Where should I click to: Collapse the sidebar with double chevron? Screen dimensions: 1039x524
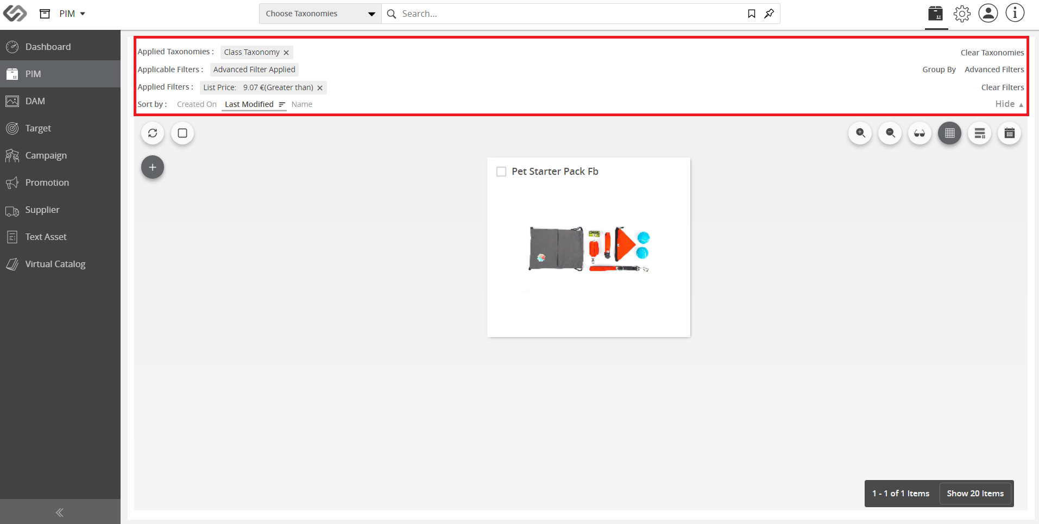click(60, 512)
